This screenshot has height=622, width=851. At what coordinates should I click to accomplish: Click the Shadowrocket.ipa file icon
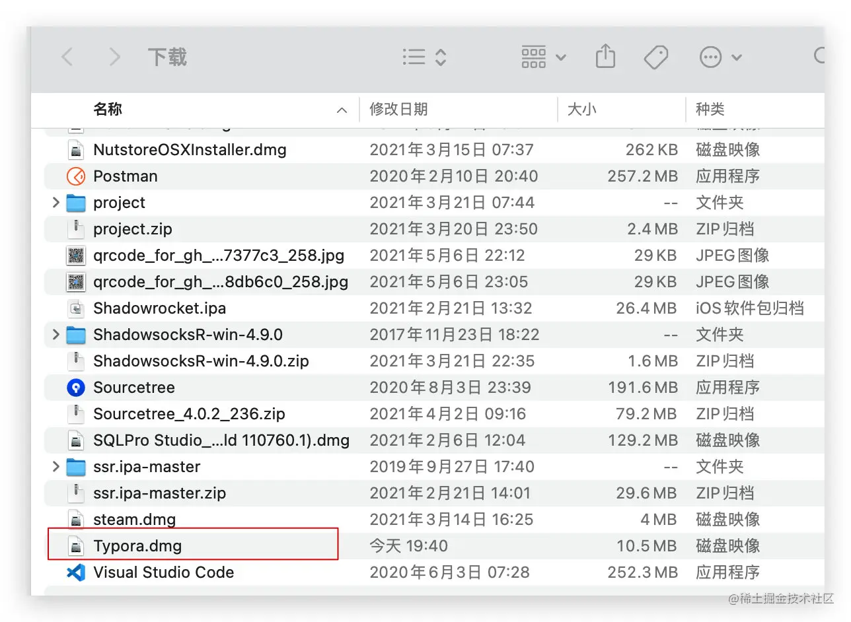point(77,308)
